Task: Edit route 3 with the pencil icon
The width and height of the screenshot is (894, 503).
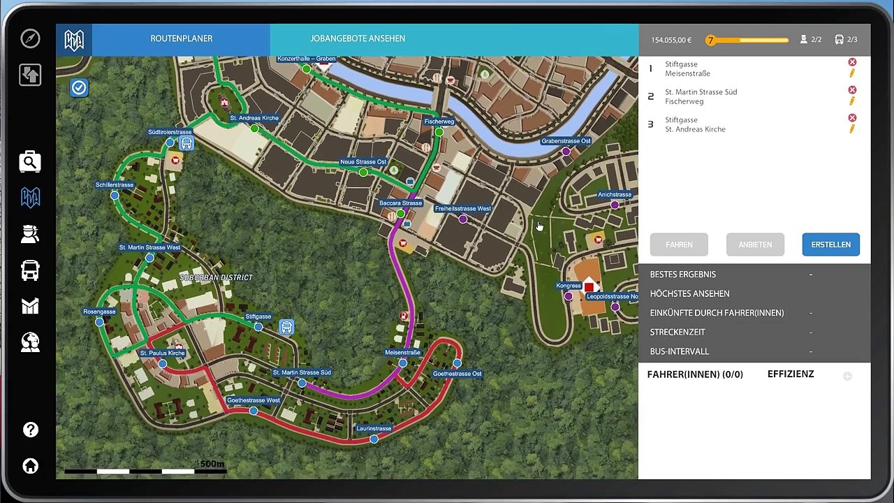Action: (852, 129)
